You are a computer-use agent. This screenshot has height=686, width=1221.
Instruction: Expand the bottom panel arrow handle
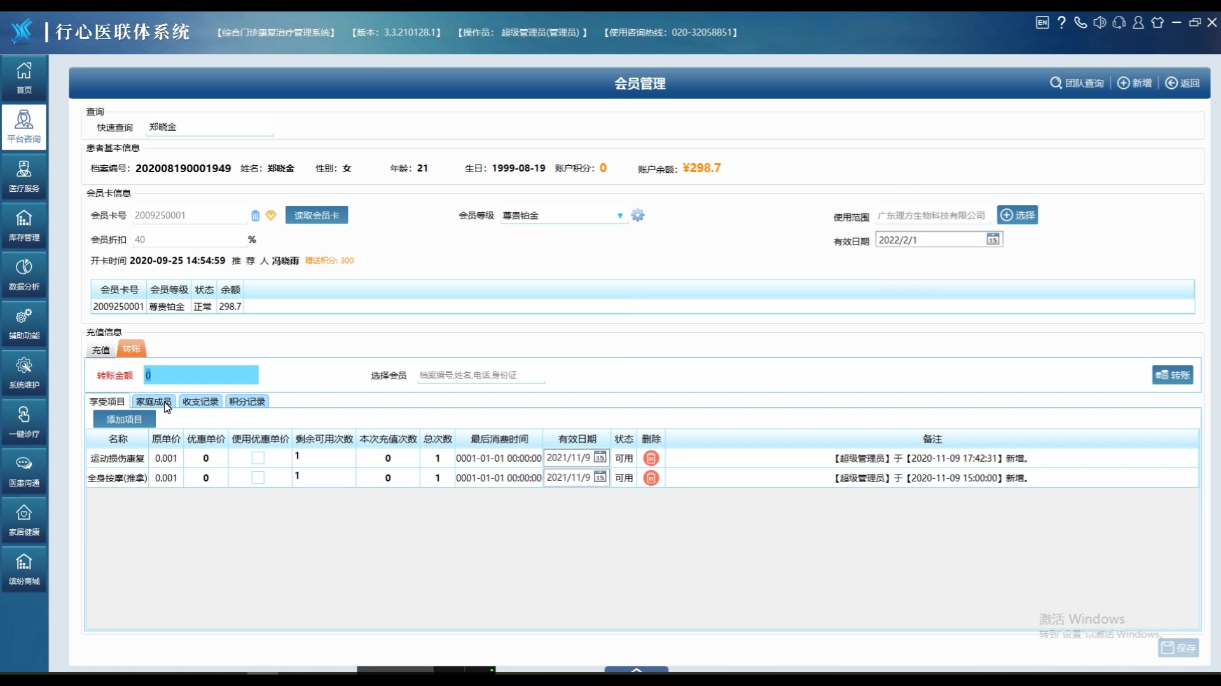pyautogui.click(x=637, y=669)
